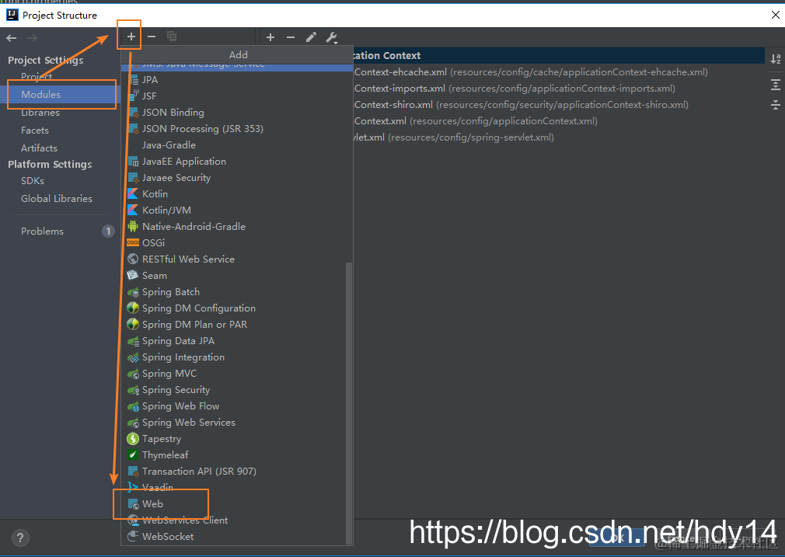Select Spring Security entry
This screenshot has width=785, height=557.
pos(234,390)
